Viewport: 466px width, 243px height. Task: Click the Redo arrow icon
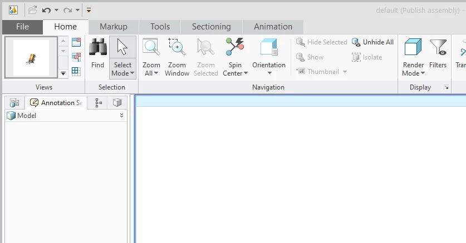[67, 11]
